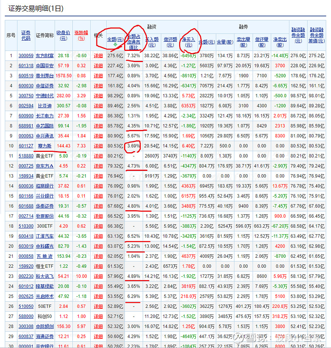Open stock code 600900 link
Viewport: 331px width, 348px height.
point(26,116)
